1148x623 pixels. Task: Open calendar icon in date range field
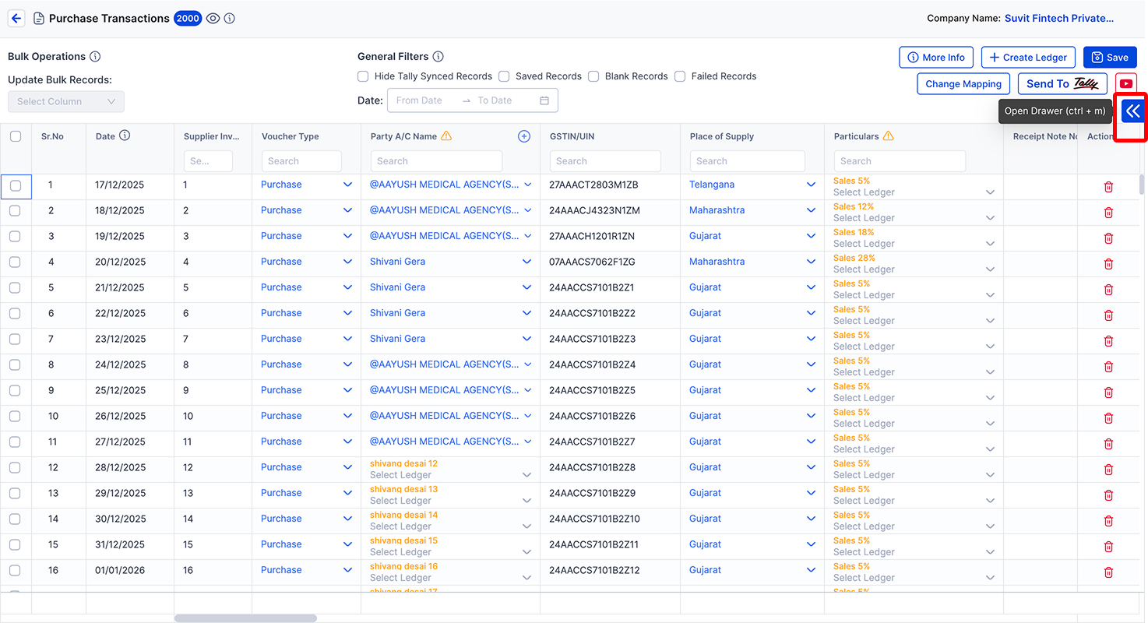(544, 100)
